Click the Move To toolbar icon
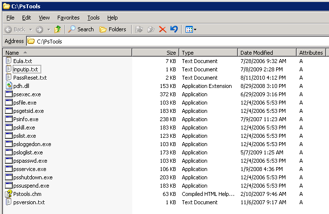The image size is (329, 214). coord(139,29)
